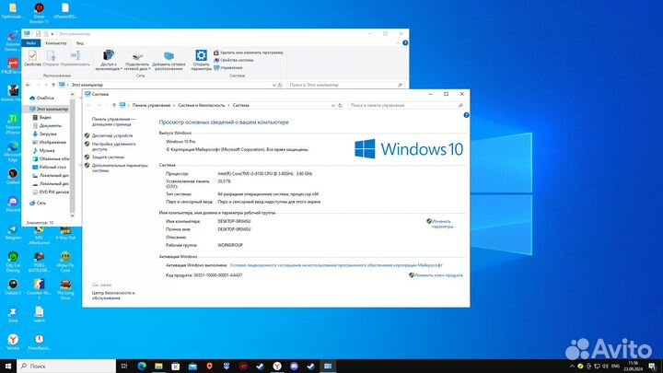Viewport: 663px width, 373px height.
Task: Click Explorer's up-one-level arrow button
Action: click(53, 85)
